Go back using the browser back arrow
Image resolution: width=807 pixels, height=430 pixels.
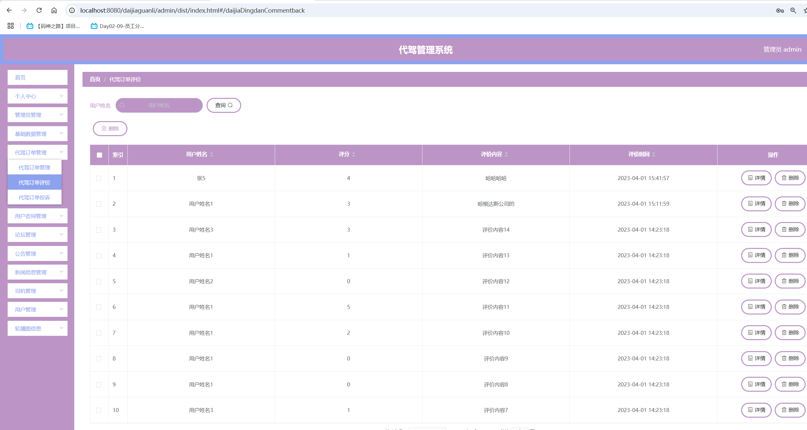pyautogui.click(x=9, y=10)
